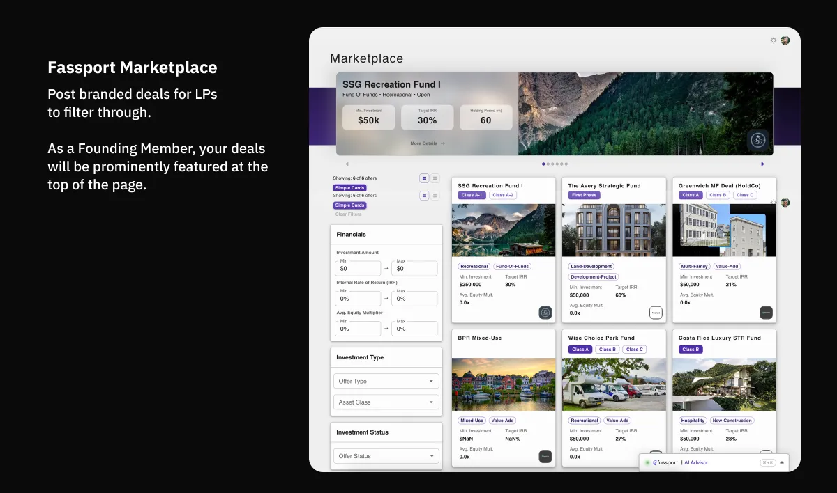
Task: Click Value-Add tag on Greenwich MF Deal card
Action: (727, 266)
